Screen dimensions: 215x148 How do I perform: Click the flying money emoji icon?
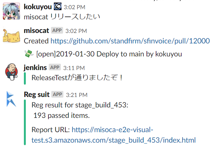29,54
